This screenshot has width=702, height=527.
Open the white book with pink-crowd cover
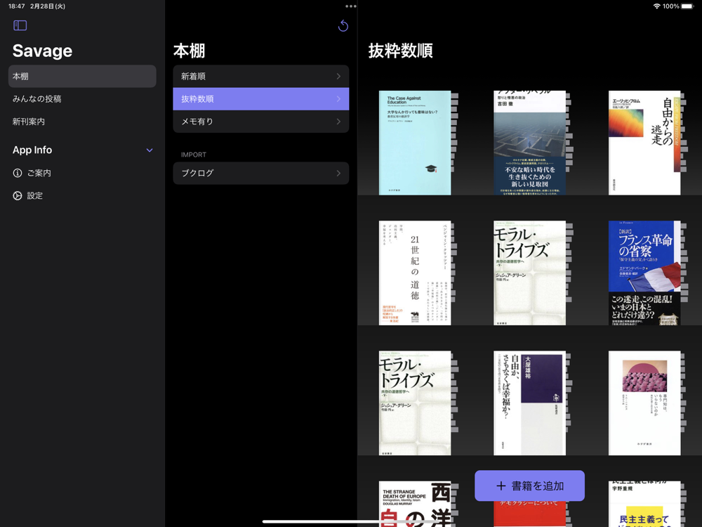tap(644, 403)
